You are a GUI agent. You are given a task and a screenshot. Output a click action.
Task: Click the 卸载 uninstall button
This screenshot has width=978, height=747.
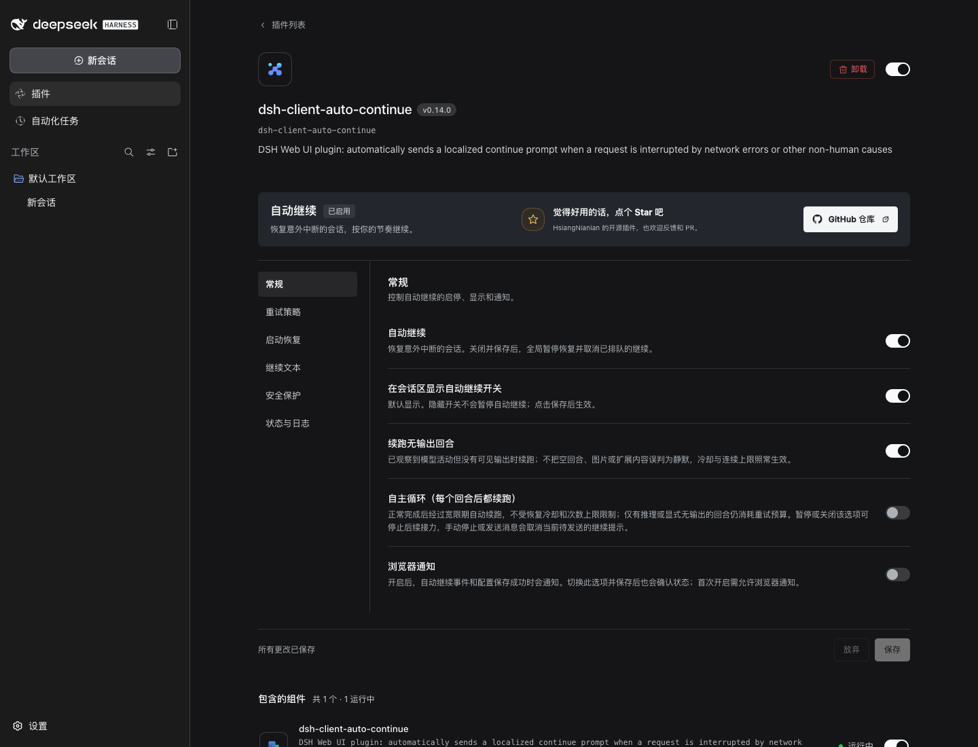(852, 69)
